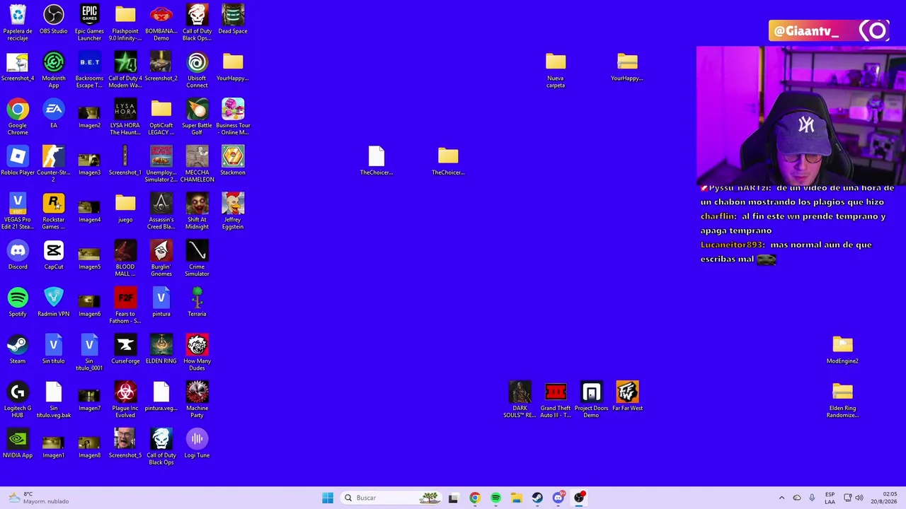Image resolution: width=906 pixels, height=509 pixels.
Task: Click the Buscar taskbar search box
Action: [392, 498]
